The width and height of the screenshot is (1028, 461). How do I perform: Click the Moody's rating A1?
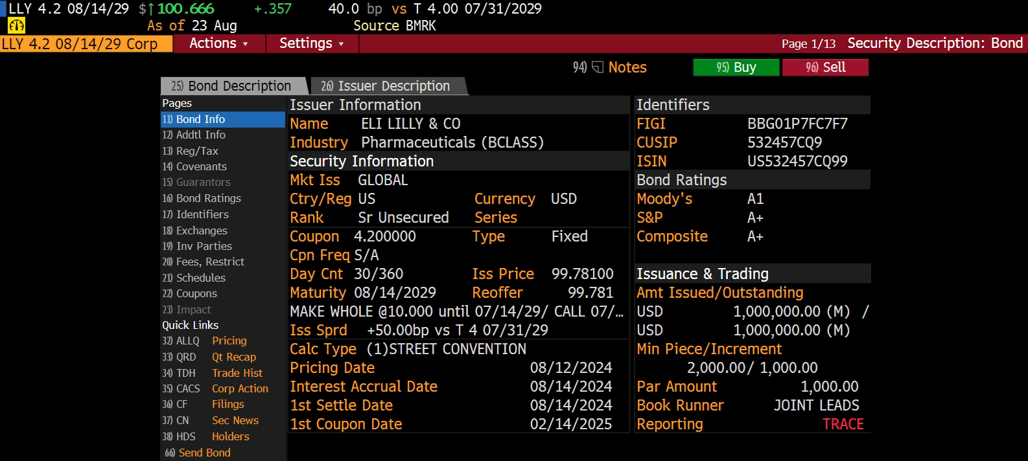756,199
